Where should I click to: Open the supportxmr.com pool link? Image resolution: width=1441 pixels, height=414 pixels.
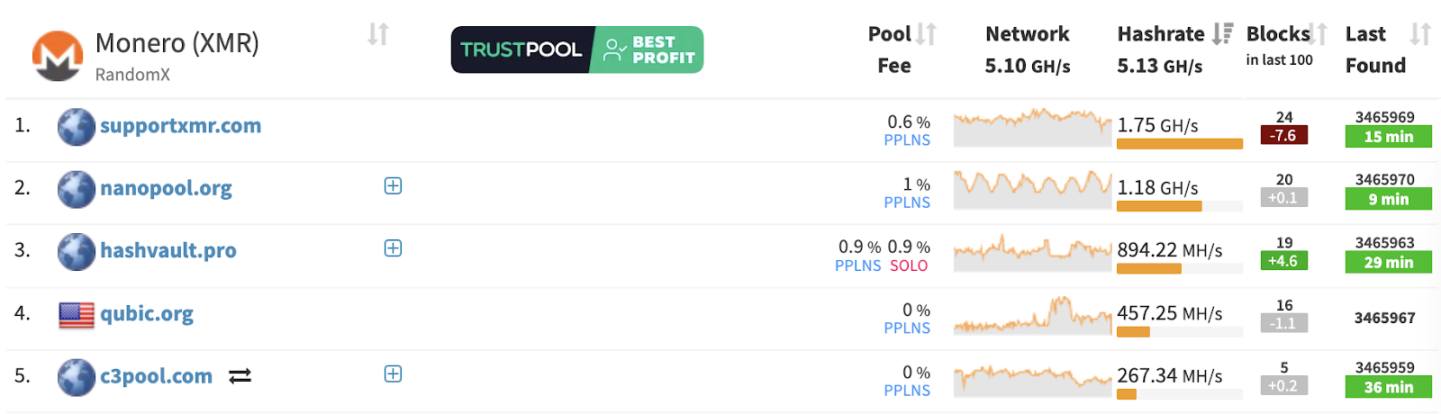tap(180, 126)
